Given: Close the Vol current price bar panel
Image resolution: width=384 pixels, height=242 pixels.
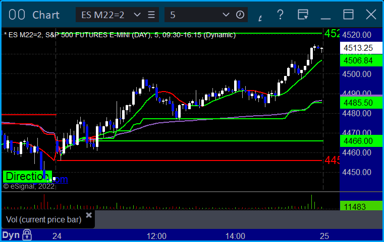Looking at the screenshot, I should click(x=89, y=215).
